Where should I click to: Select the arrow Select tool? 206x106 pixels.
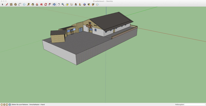(x=2, y=4)
